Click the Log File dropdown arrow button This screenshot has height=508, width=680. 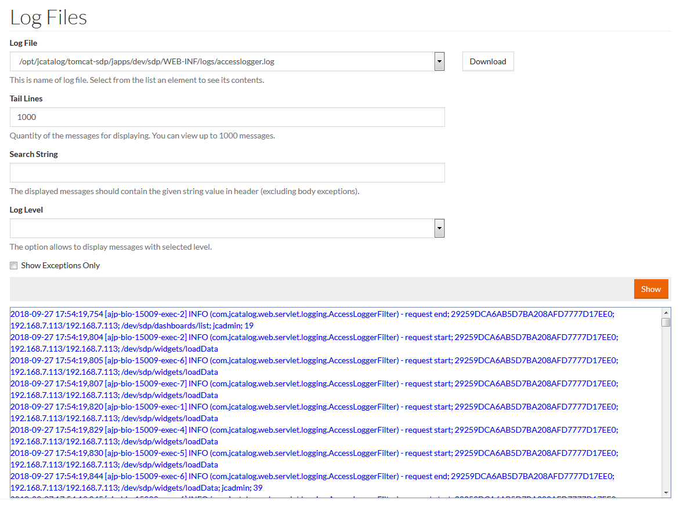click(439, 61)
